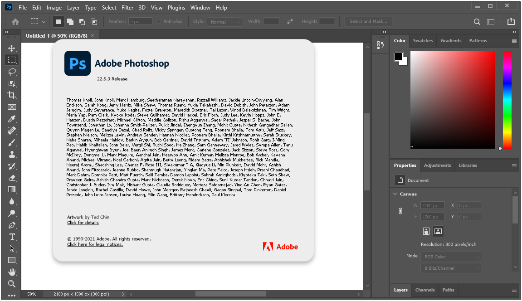The width and height of the screenshot is (522, 301).
Task: Collapse the Canvas section
Action: pos(395,194)
